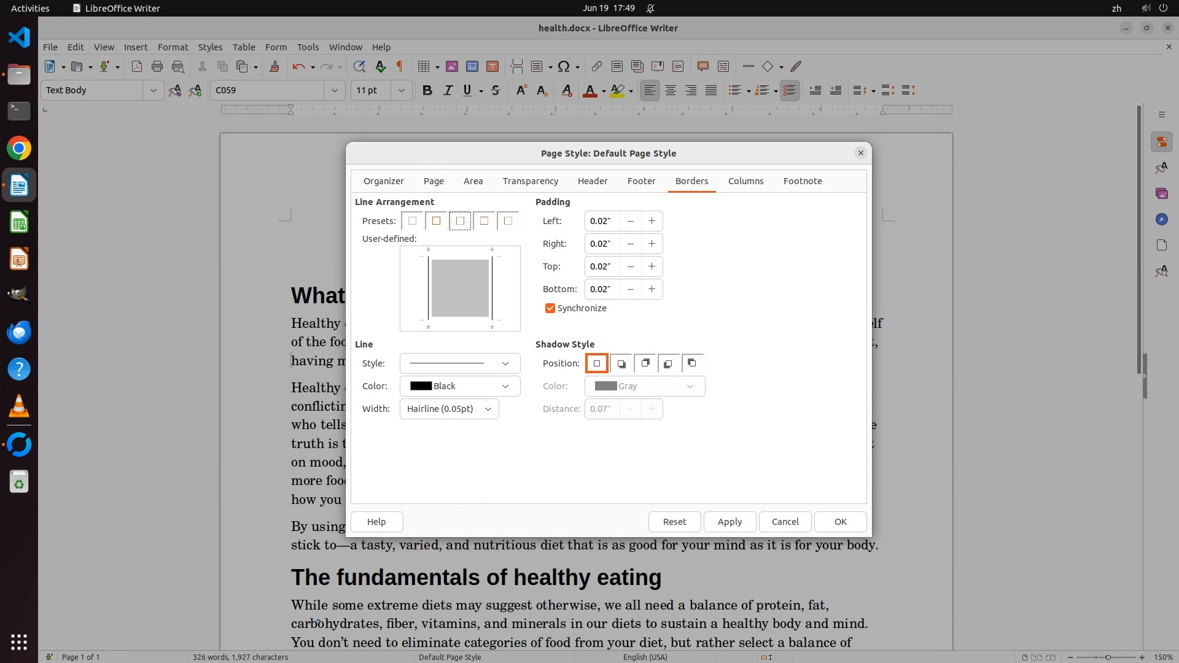
Task: Click the Bold formatting icon
Action: pyautogui.click(x=427, y=90)
